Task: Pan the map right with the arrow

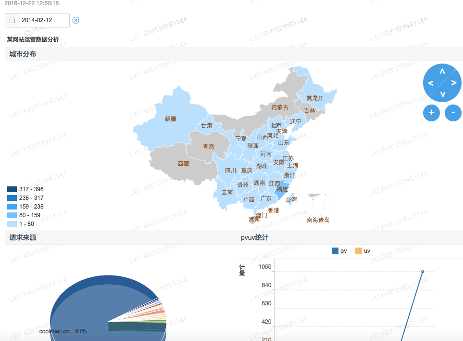Action: click(454, 83)
